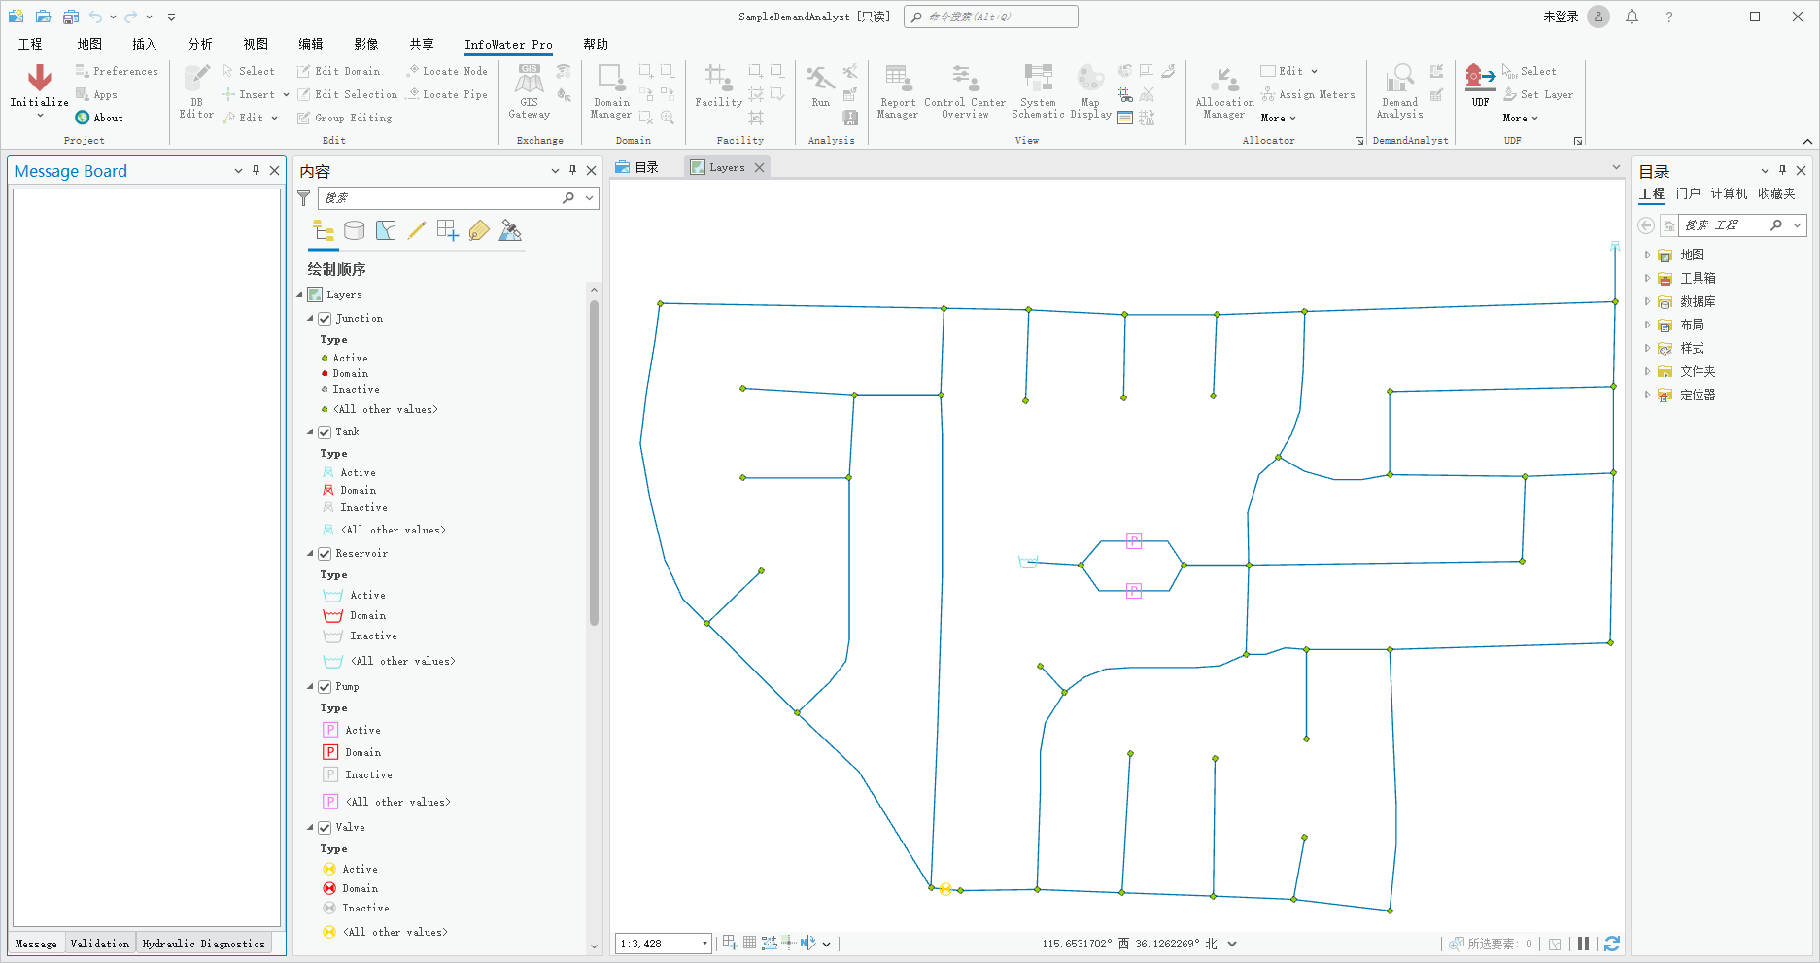Image resolution: width=1820 pixels, height=963 pixels.
Task: Open the Allocator More dropdown
Action: point(1278,118)
